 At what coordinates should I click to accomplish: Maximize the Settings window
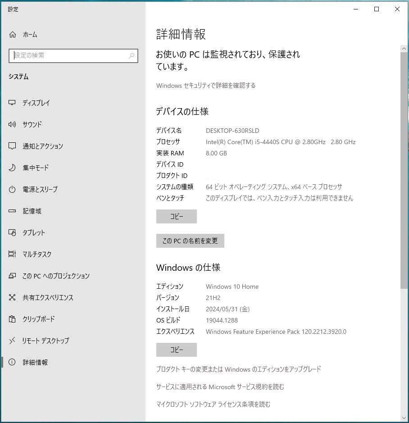tap(377, 9)
